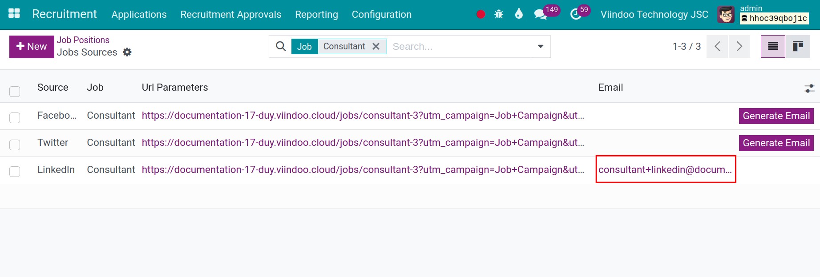Sort by the Url Parameters column header
The image size is (820, 277).
pos(175,88)
